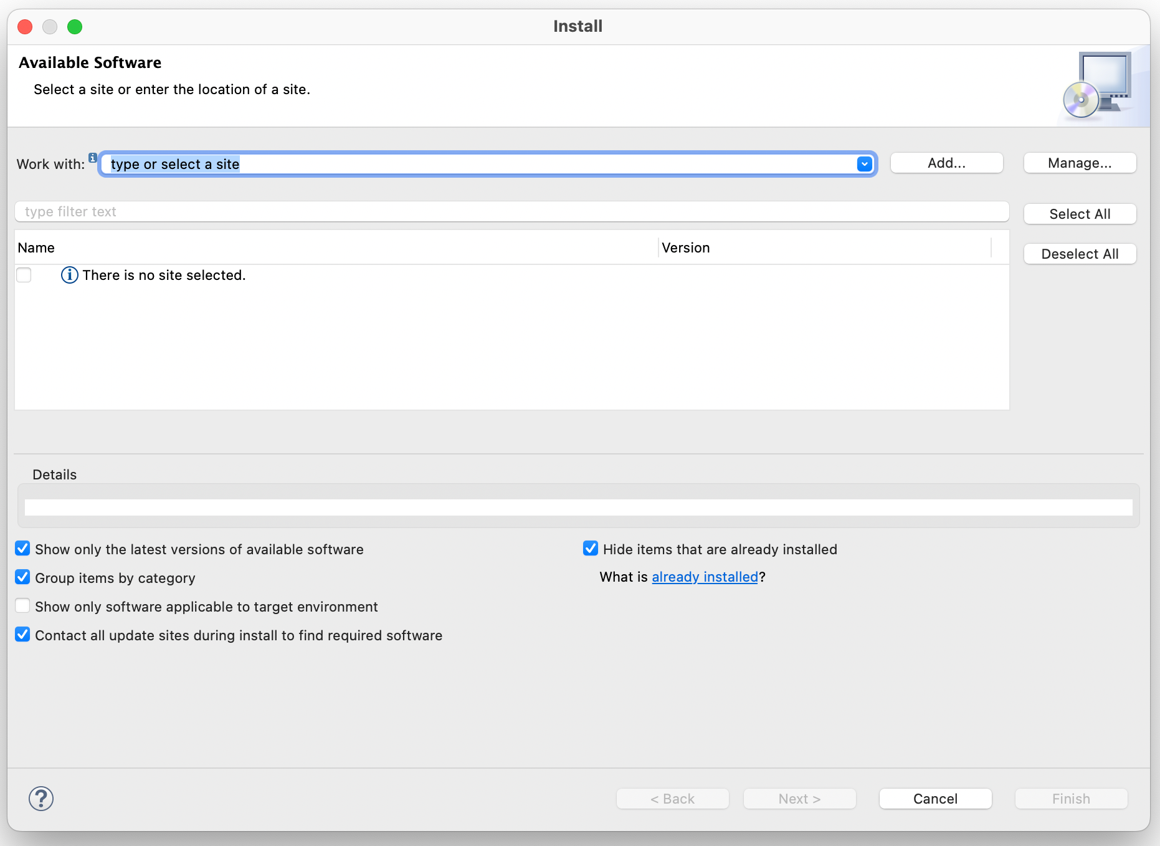Image resolution: width=1160 pixels, height=846 pixels.
Task: Enable Show only software applicable to target environment
Action: pyautogui.click(x=22, y=606)
